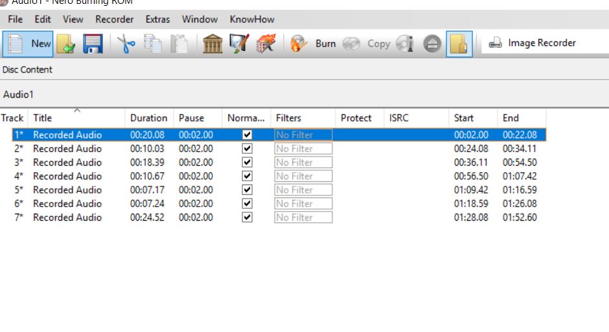Open the Image Recorder selector

click(x=533, y=43)
